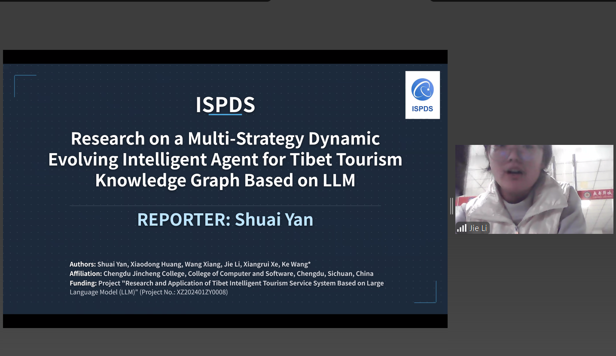Click the black bar above the slide
The width and height of the screenshot is (616, 356).
225,57
